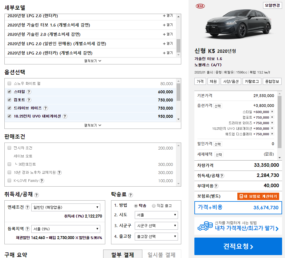Uncheck the 드라이브 와이즈 checkbox
The height and width of the screenshot is (258, 285).
[x=9, y=108]
